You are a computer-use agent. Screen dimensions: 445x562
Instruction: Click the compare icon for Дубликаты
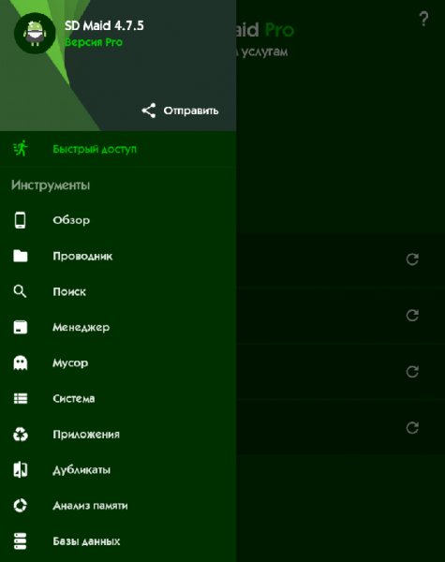(21, 470)
